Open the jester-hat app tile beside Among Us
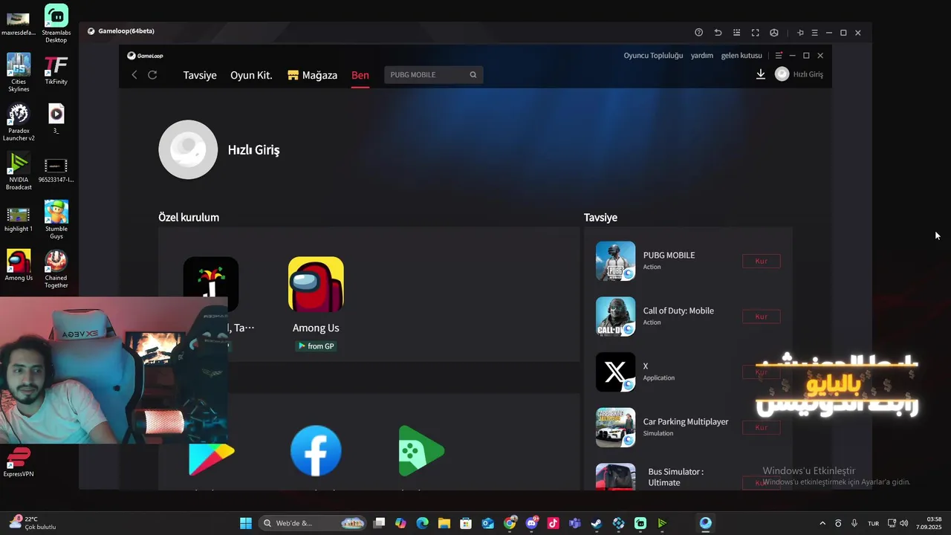The height and width of the screenshot is (535, 951). (211, 285)
